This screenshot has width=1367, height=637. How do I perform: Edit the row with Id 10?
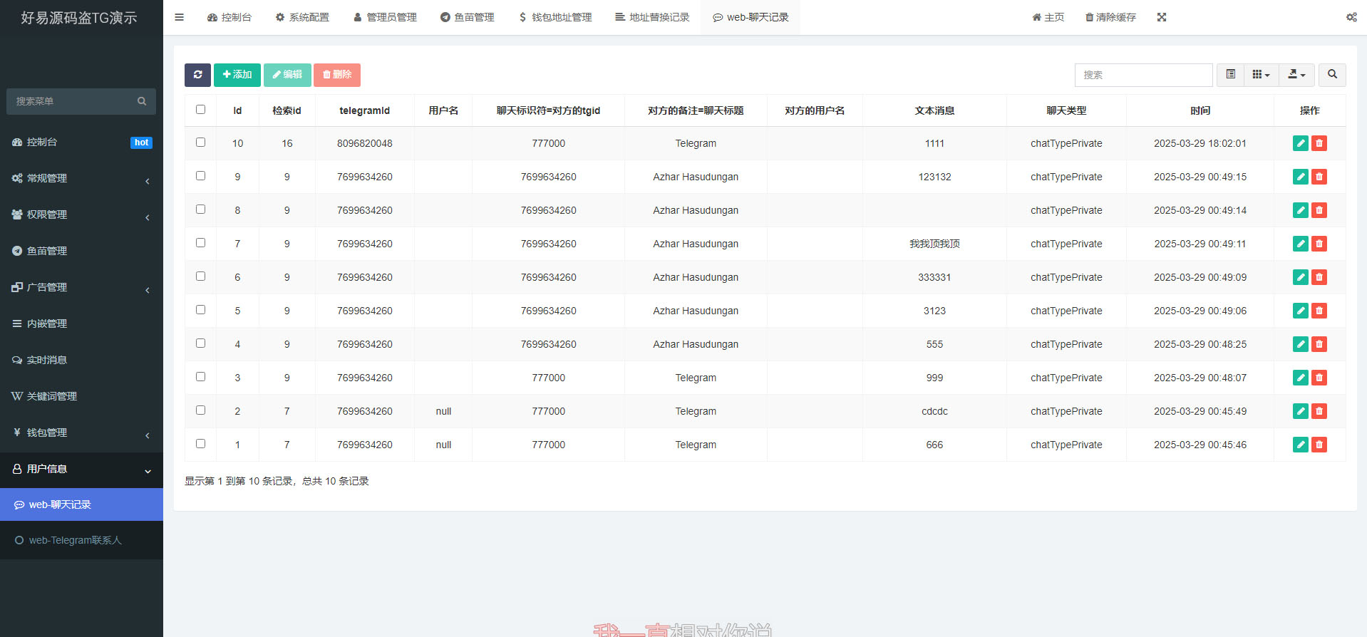point(1301,143)
